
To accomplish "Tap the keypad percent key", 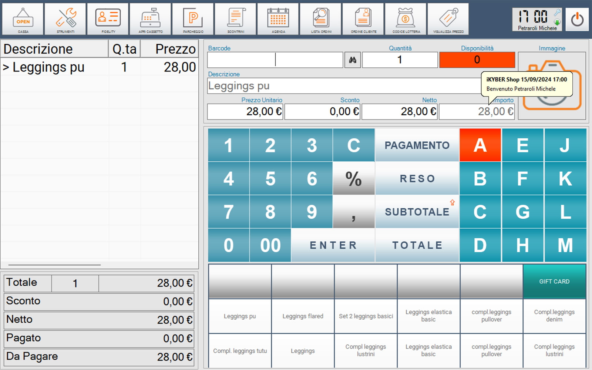I will [354, 178].
